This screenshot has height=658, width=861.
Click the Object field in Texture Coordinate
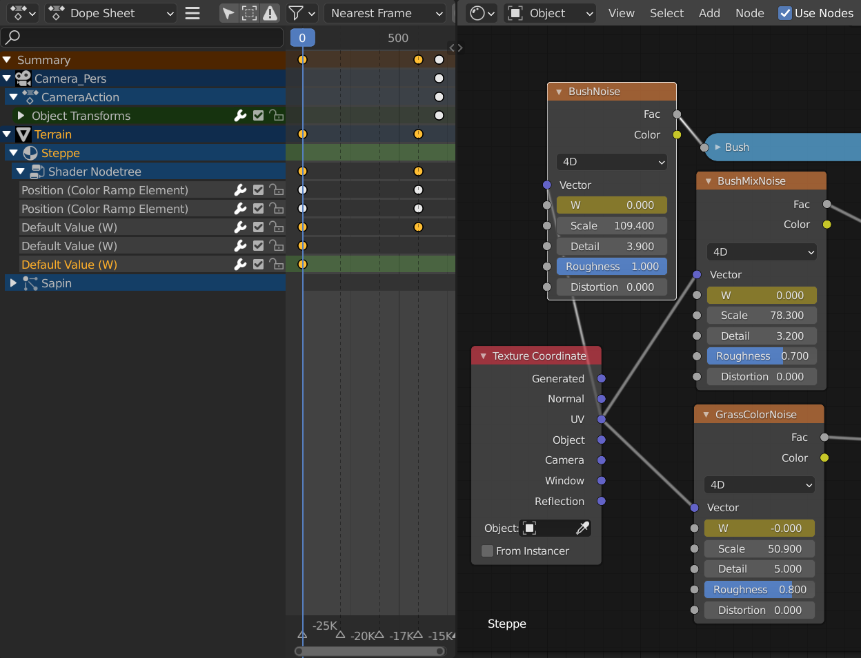pos(555,528)
